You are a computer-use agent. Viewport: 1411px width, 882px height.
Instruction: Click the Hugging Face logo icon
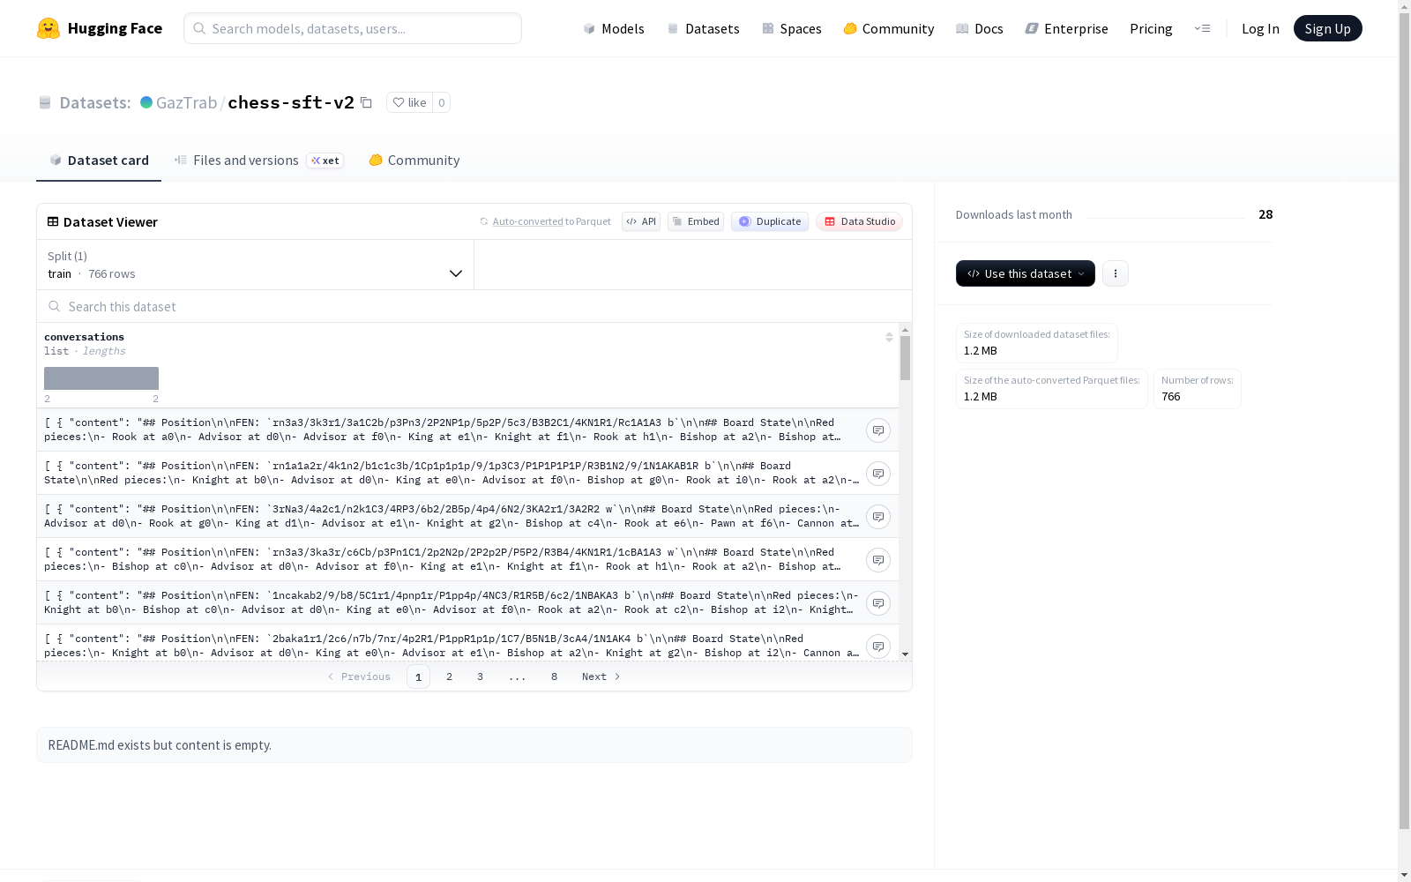[x=49, y=28]
